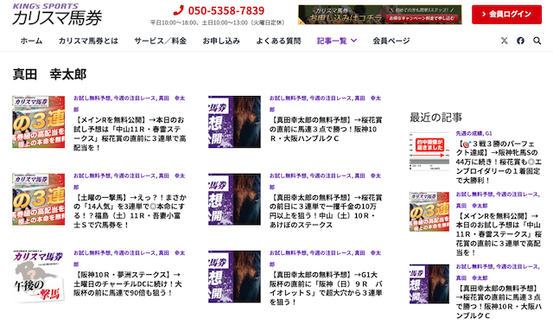Expand the 記事一覧 dropdown chevron
The width and height of the screenshot is (553, 325).
pyautogui.click(x=353, y=41)
